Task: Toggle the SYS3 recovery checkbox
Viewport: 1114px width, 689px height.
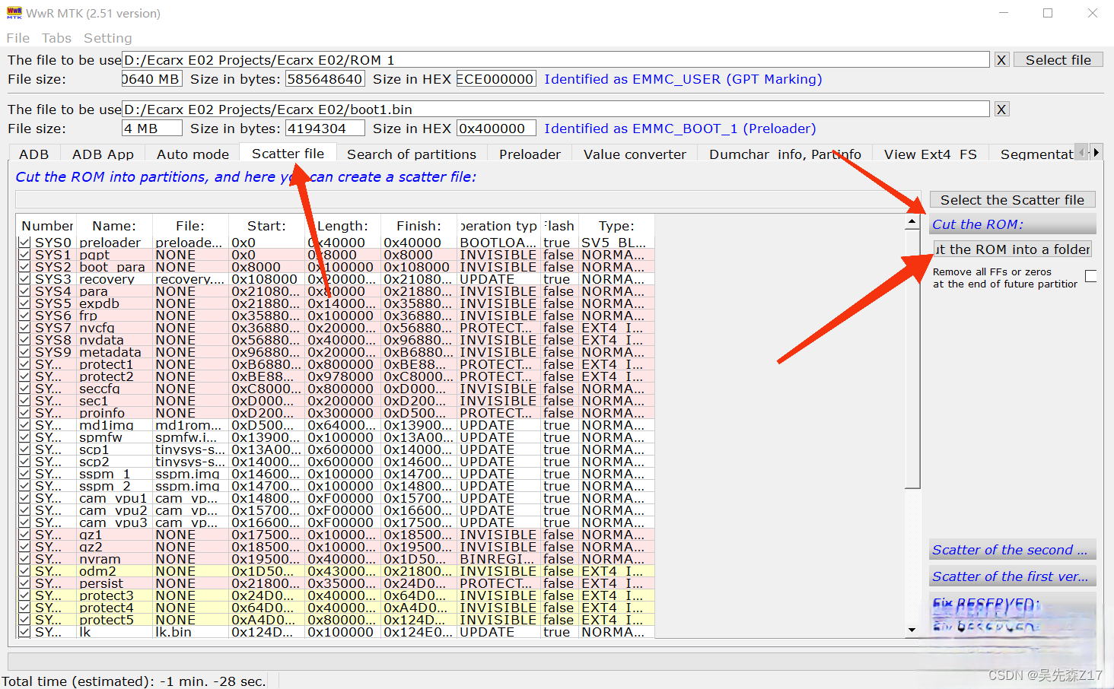Action: pyautogui.click(x=25, y=279)
